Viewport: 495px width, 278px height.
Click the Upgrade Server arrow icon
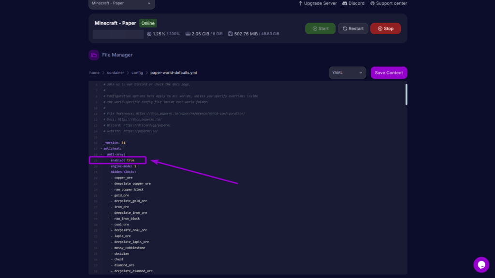pyautogui.click(x=300, y=3)
